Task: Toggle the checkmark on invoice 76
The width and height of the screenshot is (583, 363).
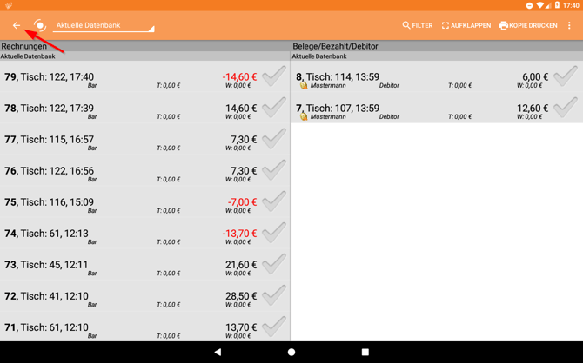Action: pos(274,171)
